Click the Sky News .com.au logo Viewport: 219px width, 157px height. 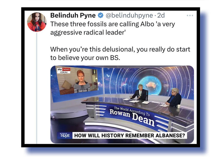click(x=64, y=70)
